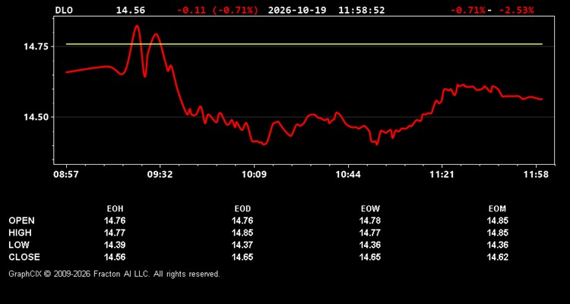The width and height of the screenshot is (570, 304).
Task: Click the yellow previous-close reference line
Action: (x=304, y=44)
